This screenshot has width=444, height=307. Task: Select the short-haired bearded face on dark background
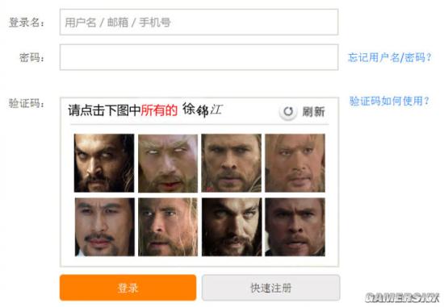295,227
